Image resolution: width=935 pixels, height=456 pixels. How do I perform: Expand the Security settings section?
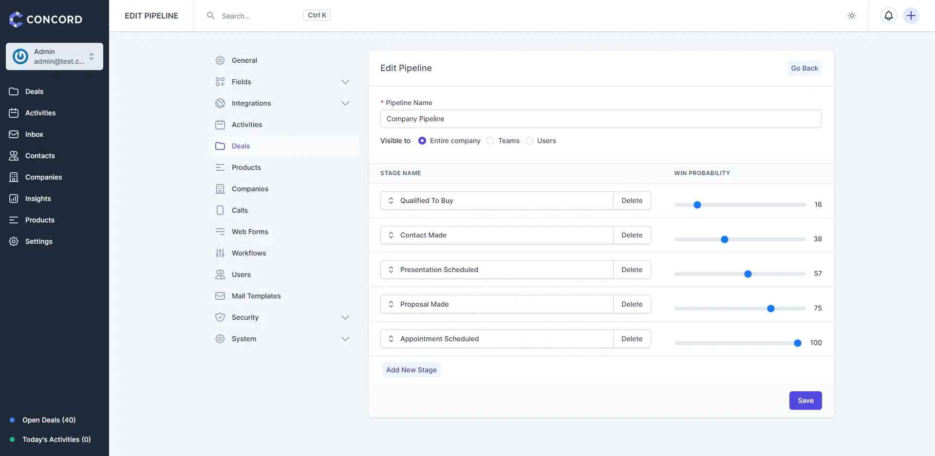[345, 317]
